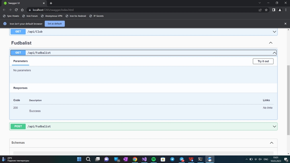Expand the GET /api/Club endpoint

(x=274, y=32)
